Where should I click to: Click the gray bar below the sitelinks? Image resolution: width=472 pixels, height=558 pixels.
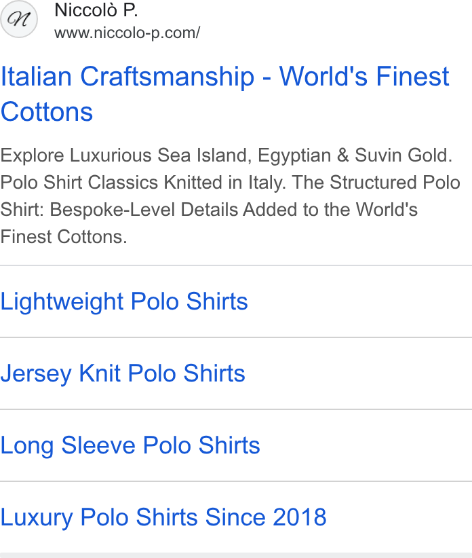236,555
